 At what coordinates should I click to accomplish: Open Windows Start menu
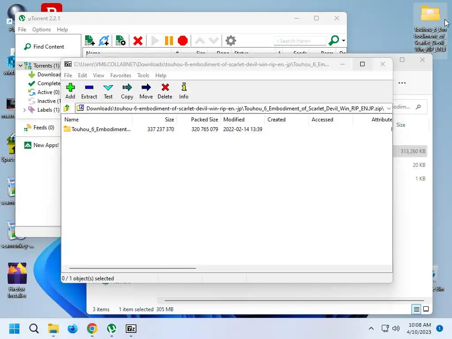pyautogui.click(x=15, y=328)
